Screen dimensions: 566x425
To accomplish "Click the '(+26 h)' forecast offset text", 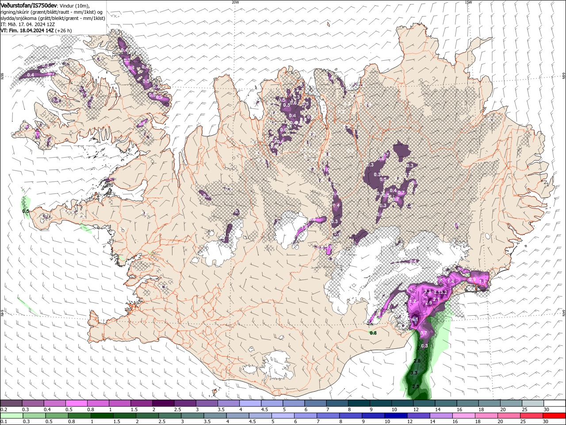I will [64, 31].
